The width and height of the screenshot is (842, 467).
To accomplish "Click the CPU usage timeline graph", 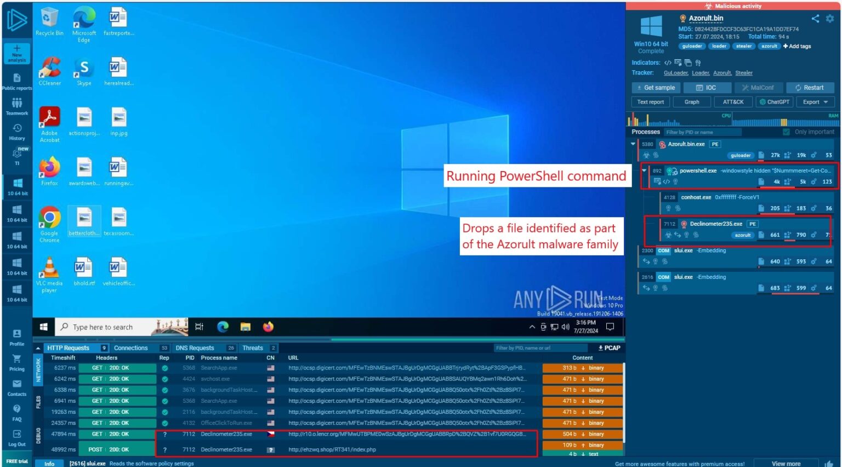I will 680,120.
